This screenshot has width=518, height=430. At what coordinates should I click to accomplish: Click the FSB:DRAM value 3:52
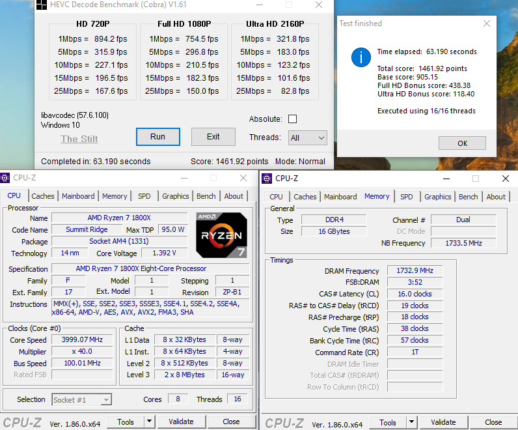pos(415,282)
